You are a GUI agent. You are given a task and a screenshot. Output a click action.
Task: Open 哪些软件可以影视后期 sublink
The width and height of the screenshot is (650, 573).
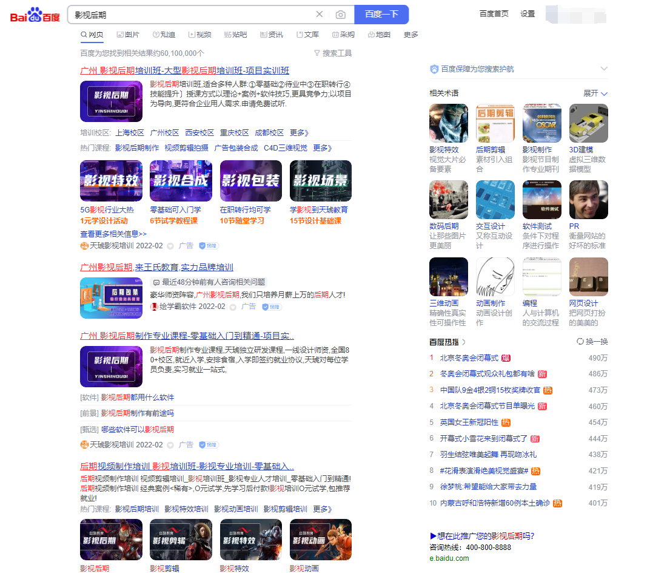[x=138, y=429]
